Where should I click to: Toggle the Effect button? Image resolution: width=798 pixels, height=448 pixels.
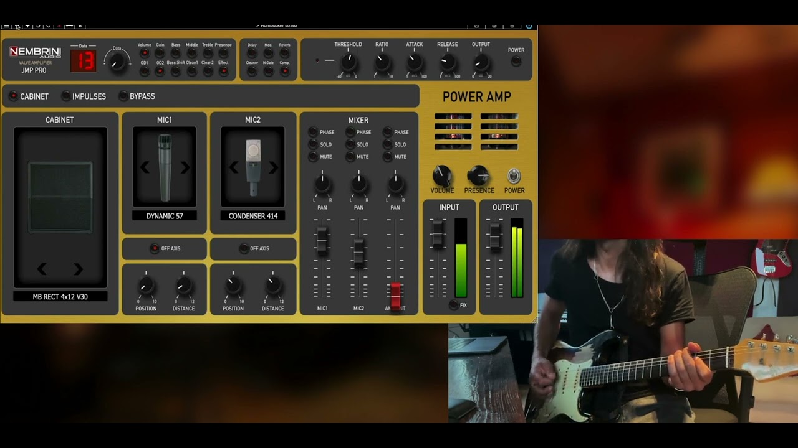223,72
